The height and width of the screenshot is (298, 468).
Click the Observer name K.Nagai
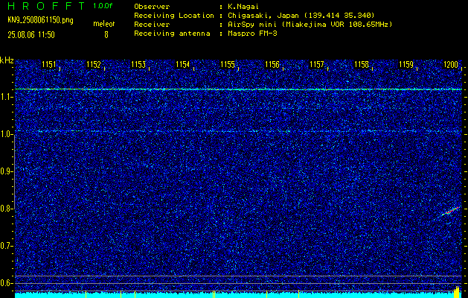tap(243, 7)
